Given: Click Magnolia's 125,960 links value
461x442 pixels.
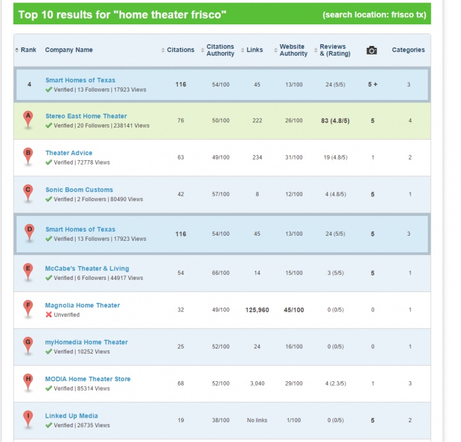Looking at the screenshot, I should pyautogui.click(x=257, y=310).
